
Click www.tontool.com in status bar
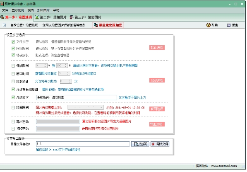[224, 166]
